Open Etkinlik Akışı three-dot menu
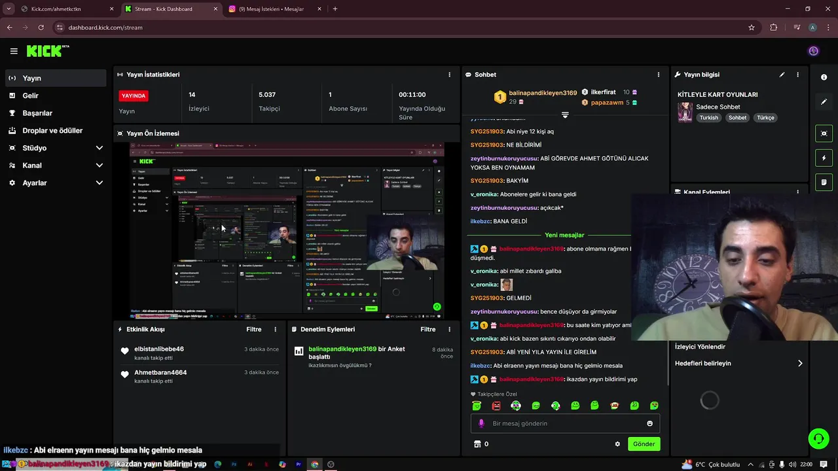 click(x=275, y=329)
